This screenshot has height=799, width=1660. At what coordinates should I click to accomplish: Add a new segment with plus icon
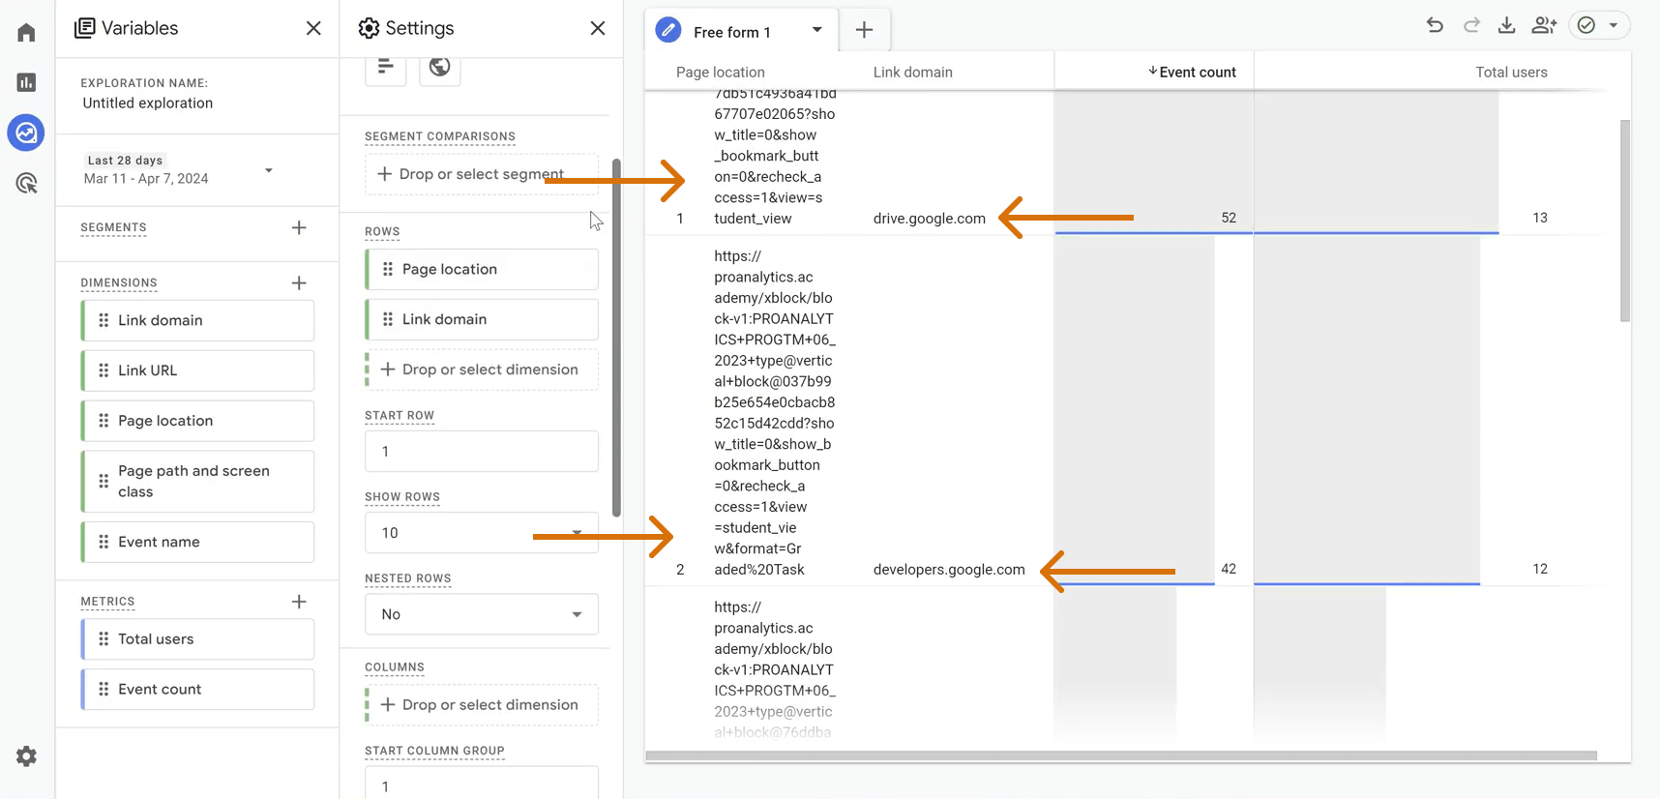pos(299,227)
